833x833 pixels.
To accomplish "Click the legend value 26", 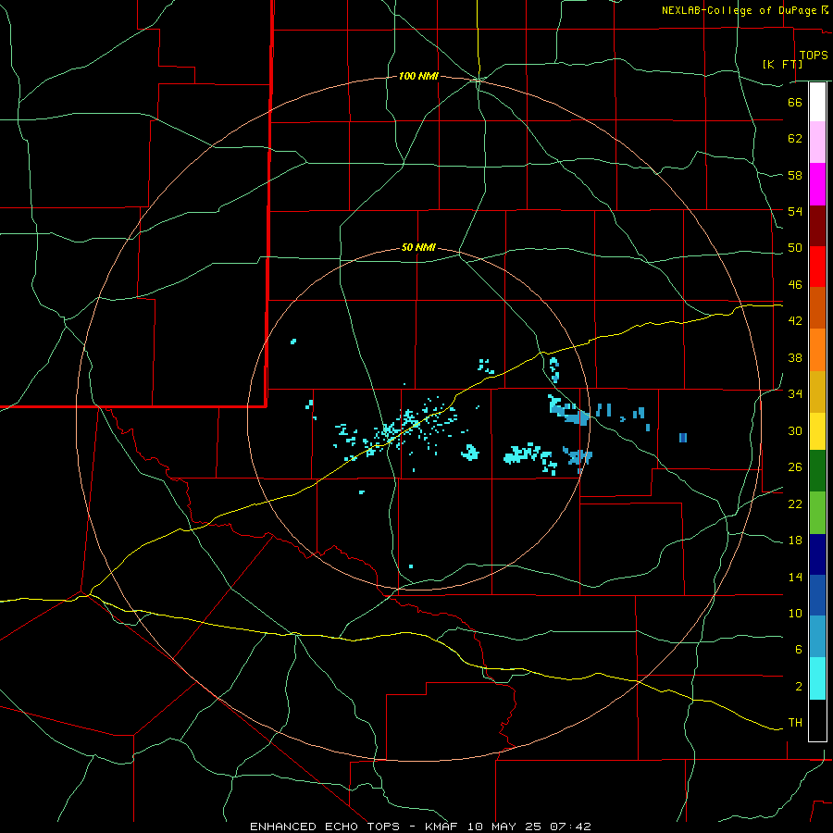I will coord(795,467).
